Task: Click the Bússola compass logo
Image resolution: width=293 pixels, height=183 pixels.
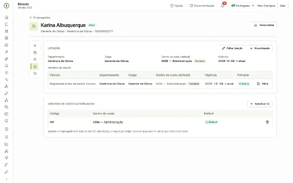Action: pos(7,6)
